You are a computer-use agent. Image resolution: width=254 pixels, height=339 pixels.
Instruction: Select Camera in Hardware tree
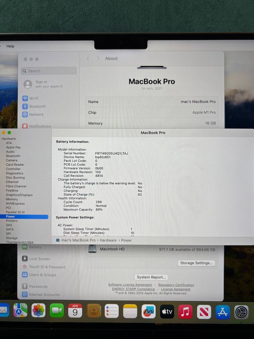(12, 160)
